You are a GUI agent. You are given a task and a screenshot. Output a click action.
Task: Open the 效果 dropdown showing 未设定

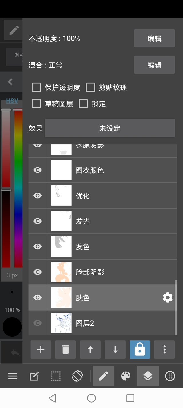(x=110, y=128)
